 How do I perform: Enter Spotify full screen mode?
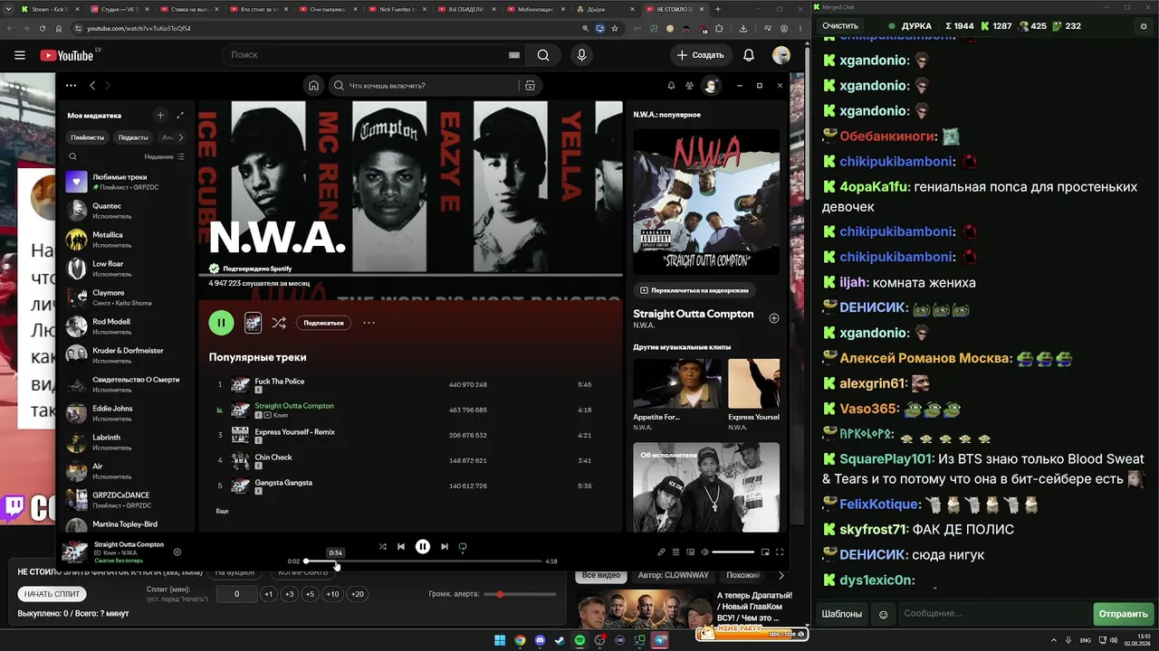click(780, 552)
